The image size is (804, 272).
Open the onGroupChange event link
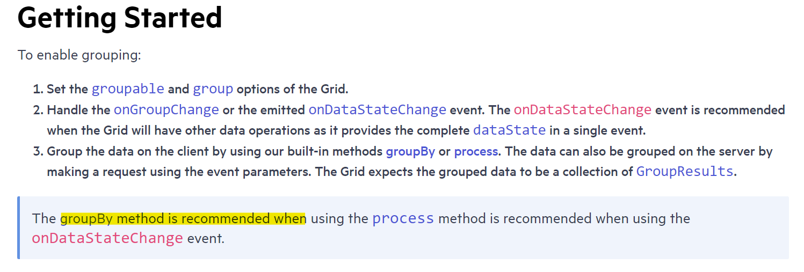(x=166, y=110)
